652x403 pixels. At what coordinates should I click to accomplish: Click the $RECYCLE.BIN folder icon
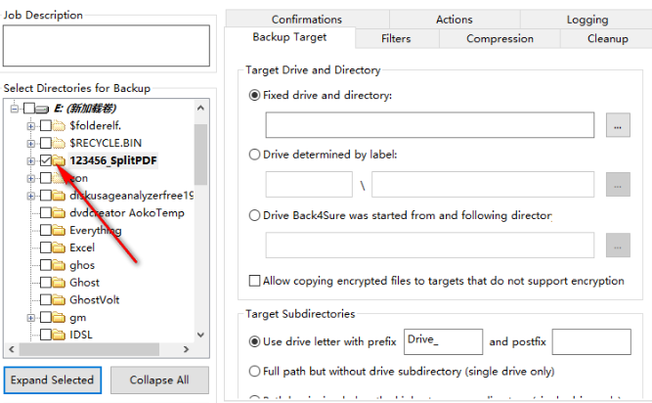(60, 143)
